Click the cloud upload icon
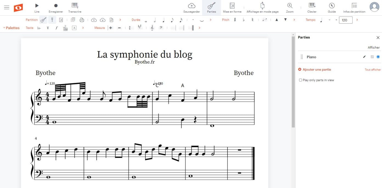 coord(94,19)
